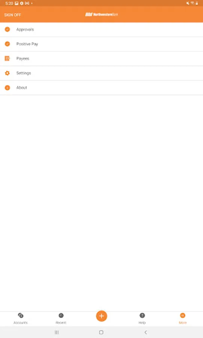This screenshot has height=338, width=203.
Task: Open the Payees menu entry
Action: coord(101,59)
